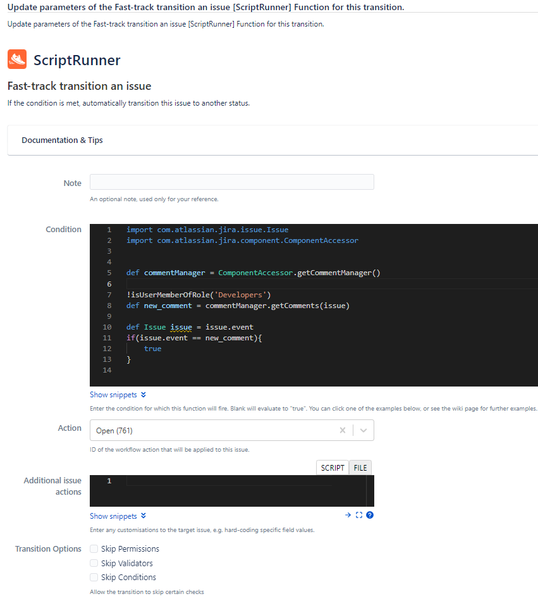
Task: Click line number 14 in Condition editor
Action: tap(107, 370)
